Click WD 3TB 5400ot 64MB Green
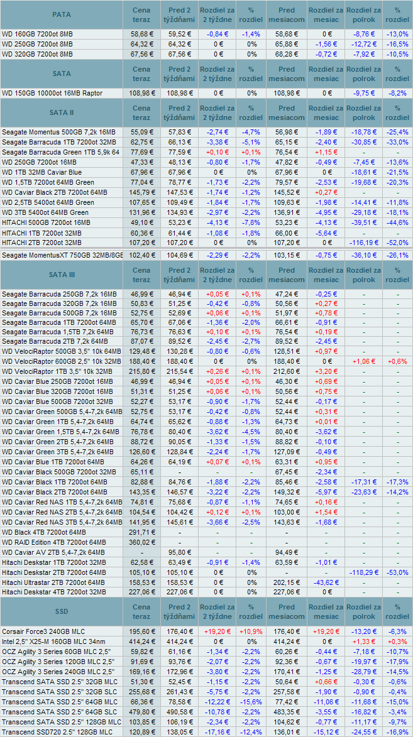The height and width of the screenshot is (737, 413). tap(45, 212)
